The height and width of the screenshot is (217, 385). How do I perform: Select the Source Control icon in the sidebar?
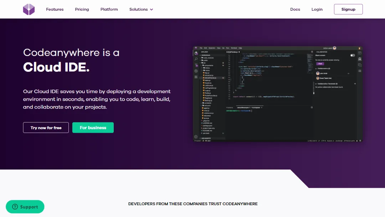(195, 64)
